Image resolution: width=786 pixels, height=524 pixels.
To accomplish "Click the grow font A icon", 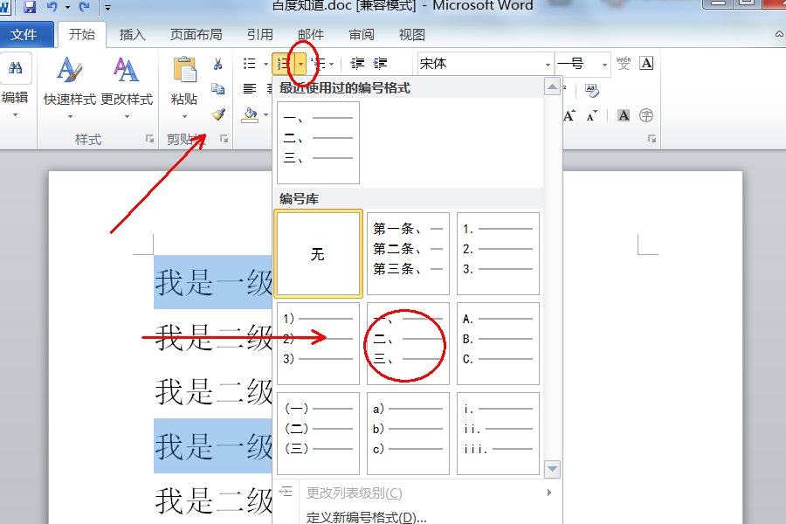I will point(569,116).
